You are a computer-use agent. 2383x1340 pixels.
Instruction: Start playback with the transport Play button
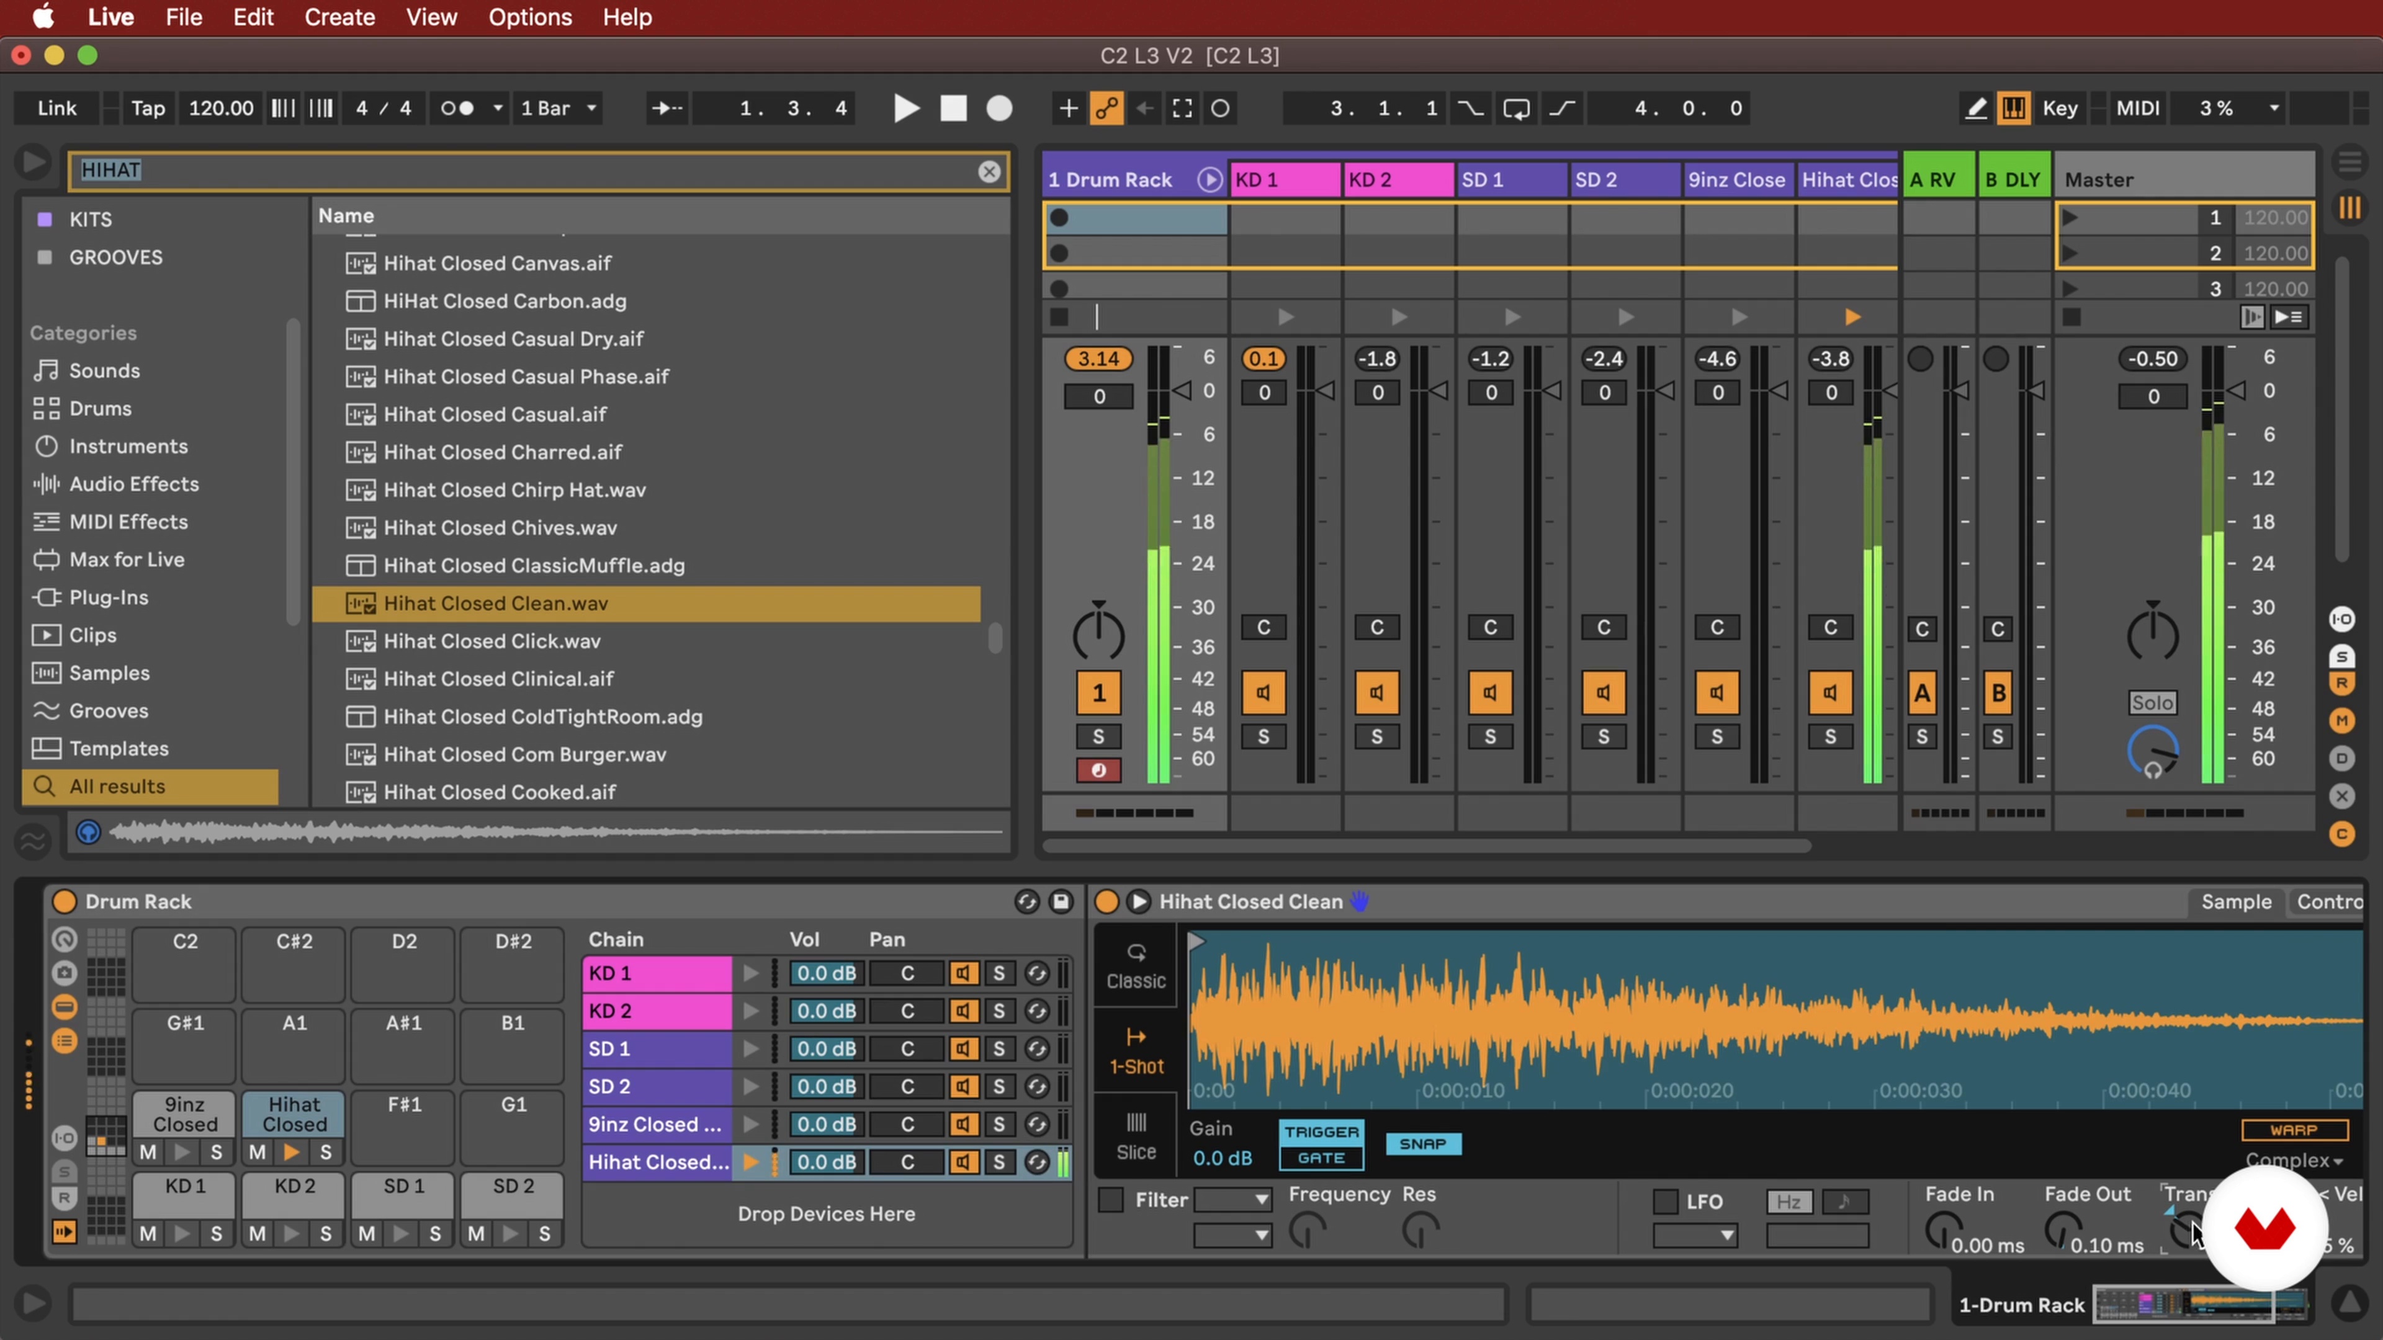pos(905,108)
